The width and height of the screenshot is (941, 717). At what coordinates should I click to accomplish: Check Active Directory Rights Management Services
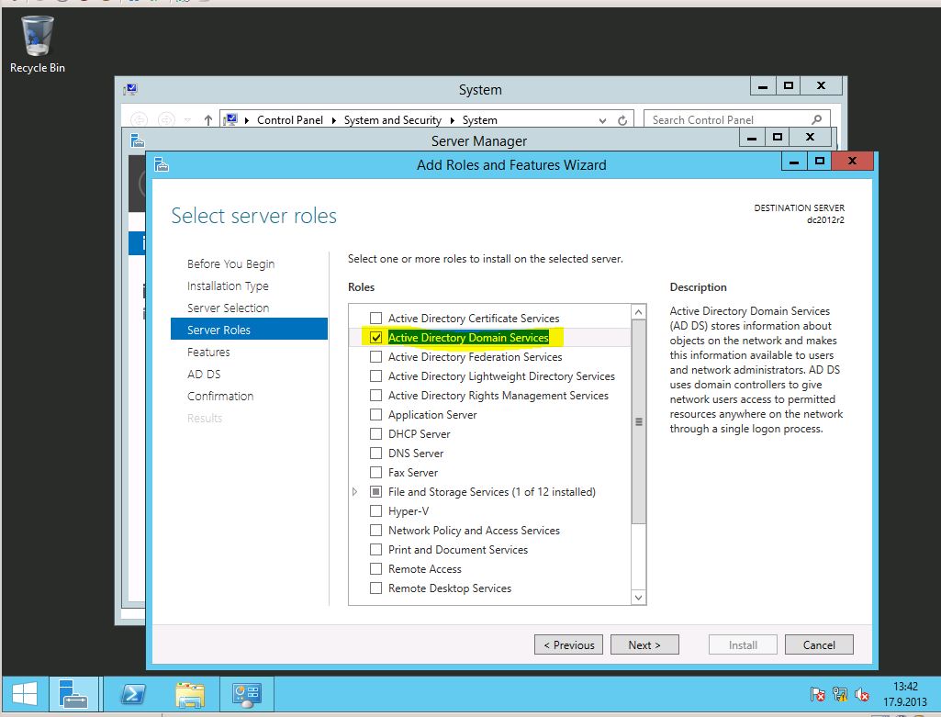pos(375,395)
